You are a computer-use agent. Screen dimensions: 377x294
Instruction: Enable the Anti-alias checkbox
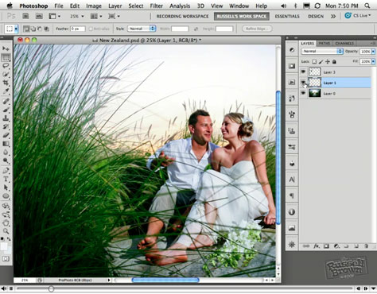click(91, 29)
